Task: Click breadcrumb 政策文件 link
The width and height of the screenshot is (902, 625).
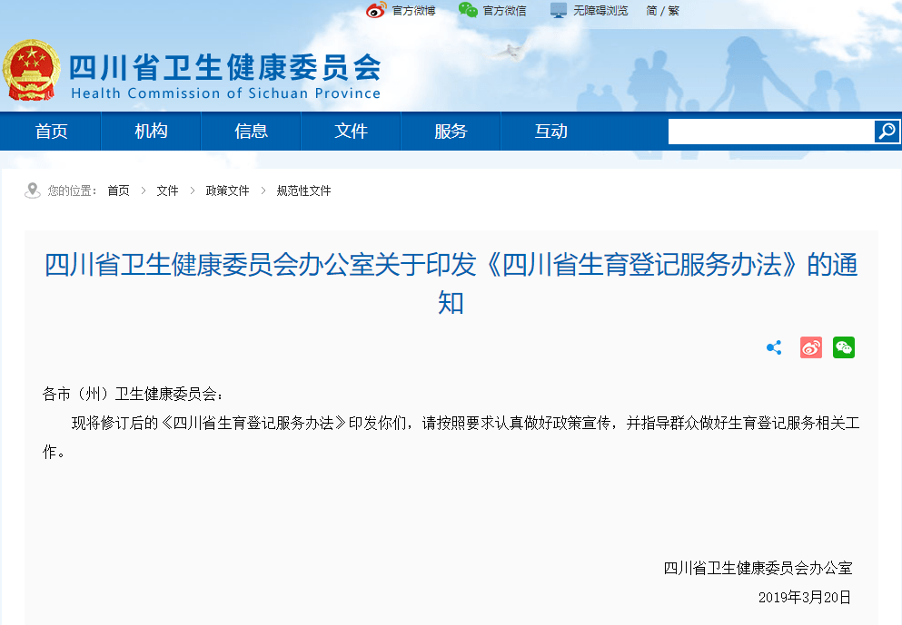Action: tap(227, 190)
